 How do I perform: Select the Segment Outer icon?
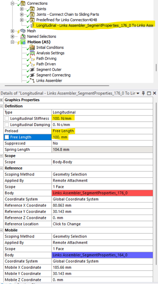click(x=32, y=70)
